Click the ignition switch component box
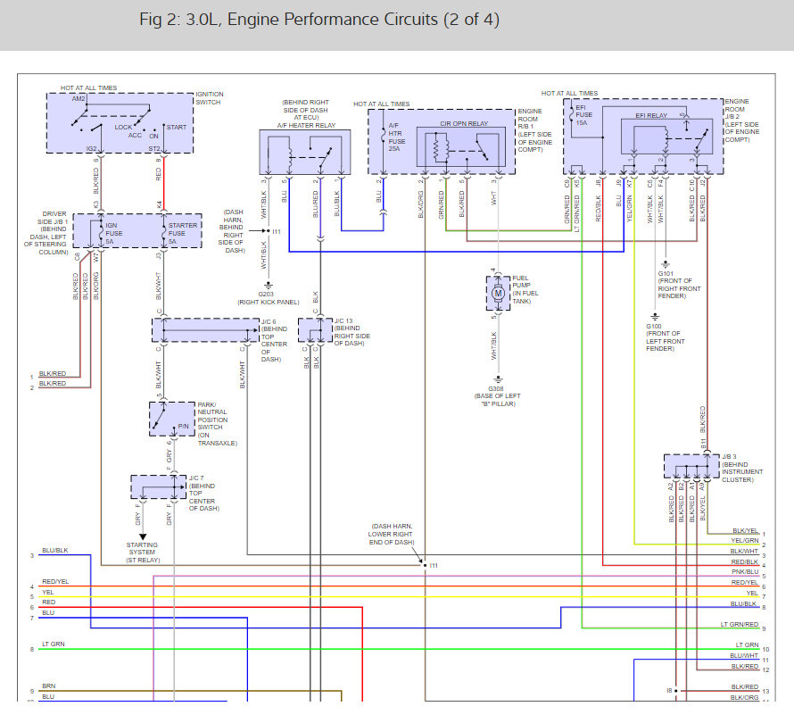The height and width of the screenshot is (723, 794). [120, 123]
